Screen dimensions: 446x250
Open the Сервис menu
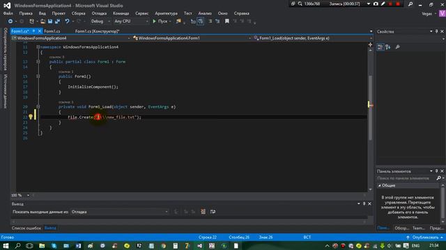pyautogui.click(x=141, y=13)
